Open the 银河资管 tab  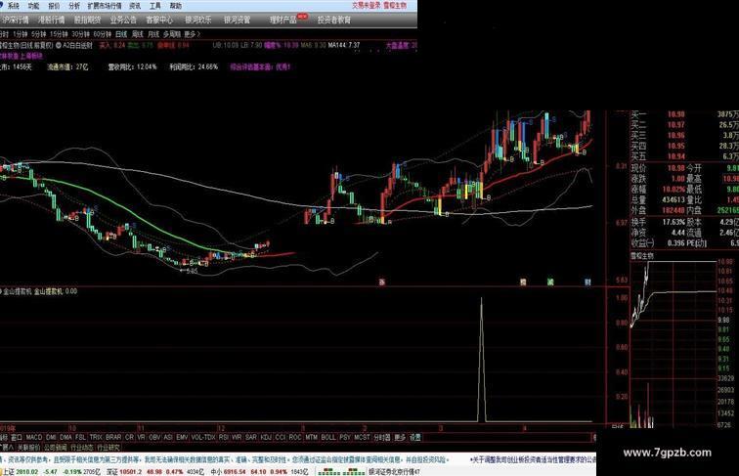238,20
